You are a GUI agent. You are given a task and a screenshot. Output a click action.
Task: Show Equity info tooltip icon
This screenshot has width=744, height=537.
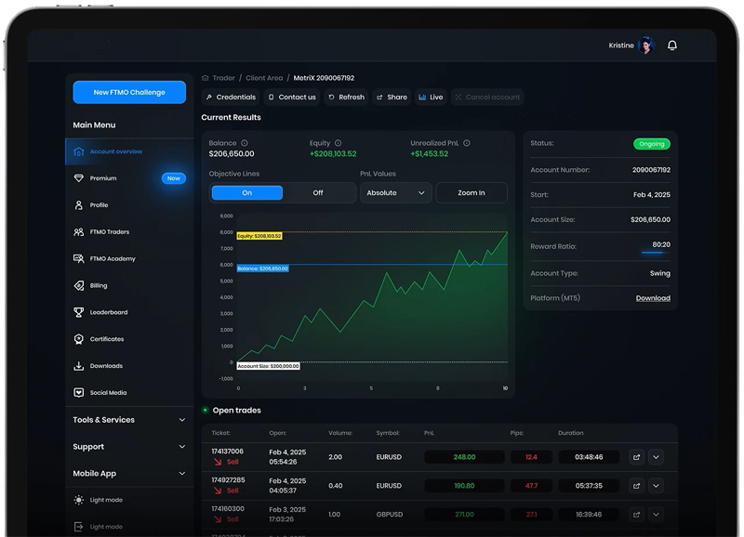coord(338,143)
